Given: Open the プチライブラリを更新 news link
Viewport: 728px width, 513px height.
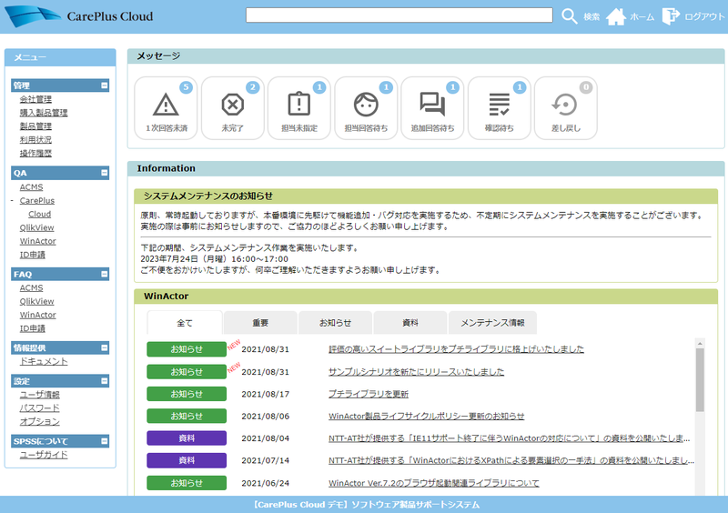Looking at the screenshot, I should [x=368, y=394].
